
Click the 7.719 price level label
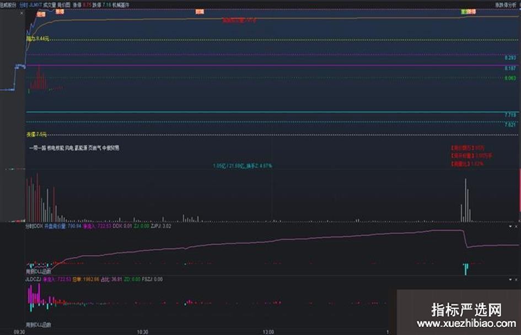[510, 115]
